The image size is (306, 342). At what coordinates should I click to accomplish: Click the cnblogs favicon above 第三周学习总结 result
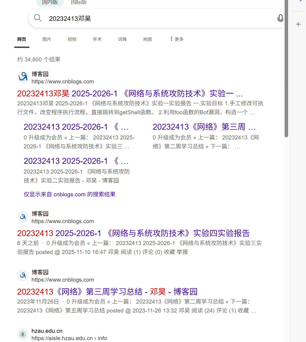pyautogui.click(x=23, y=275)
